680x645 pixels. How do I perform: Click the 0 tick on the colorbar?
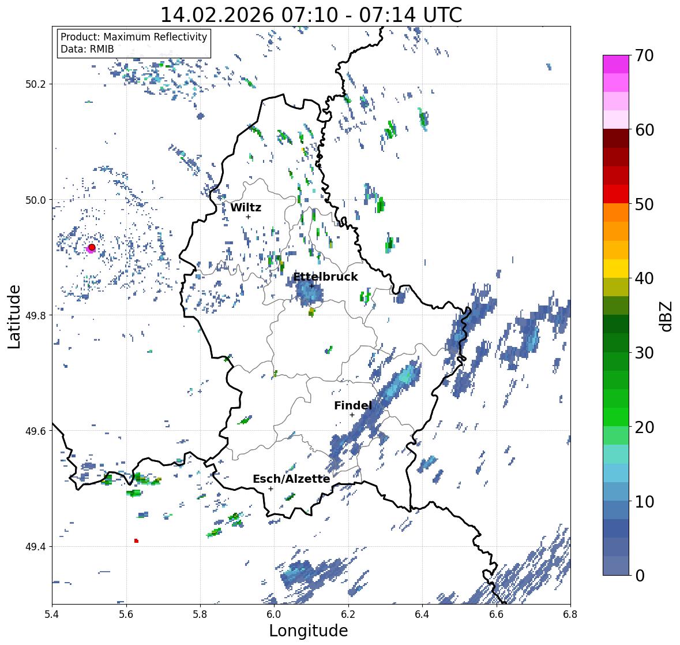(x=640, y=576)
